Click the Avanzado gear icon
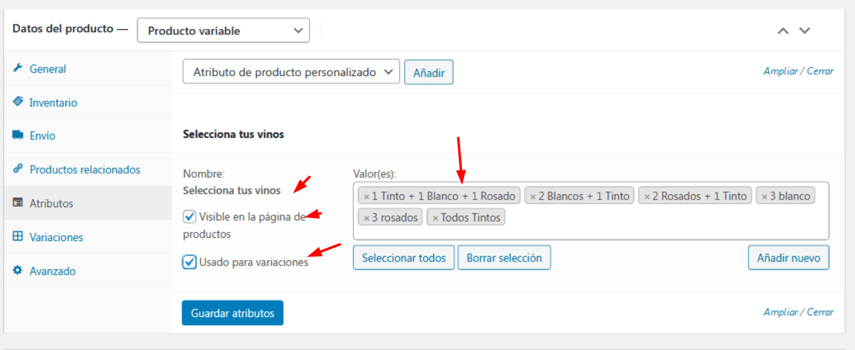The width and height of the screenshot is (855, 350). [18, 271]
